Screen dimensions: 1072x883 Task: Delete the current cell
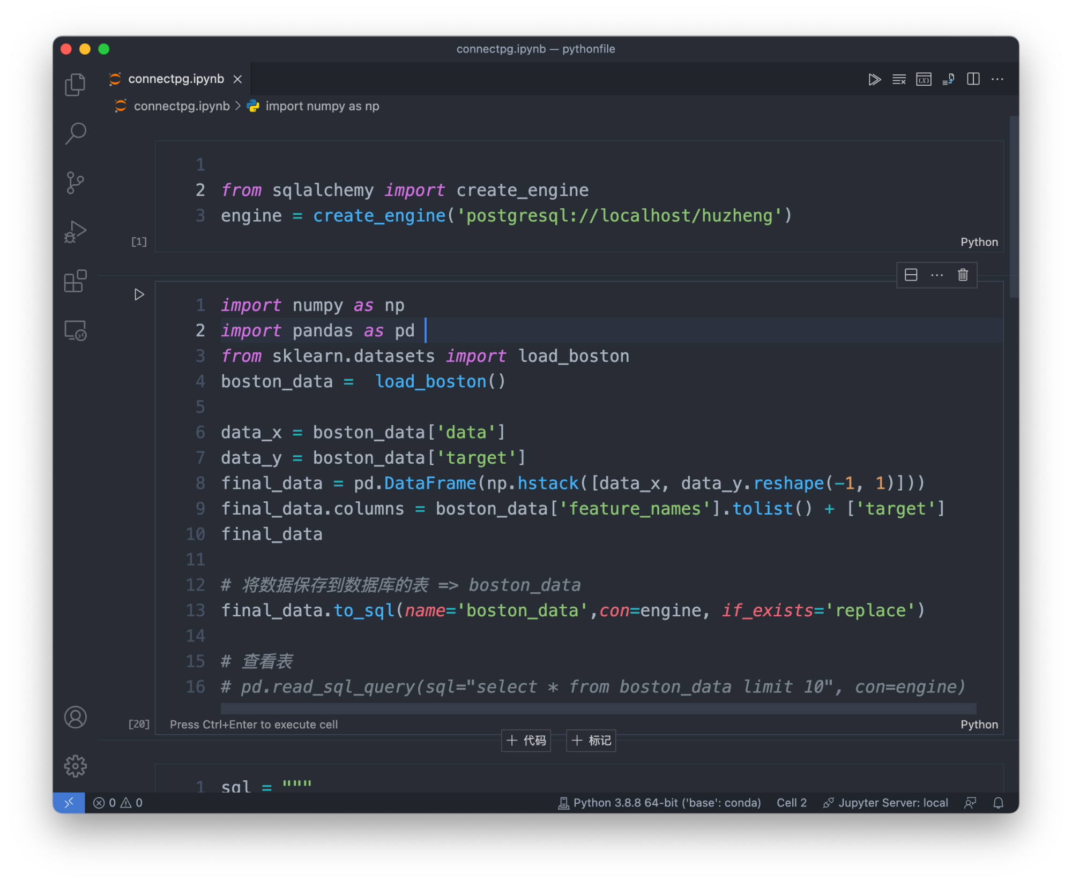963,275
